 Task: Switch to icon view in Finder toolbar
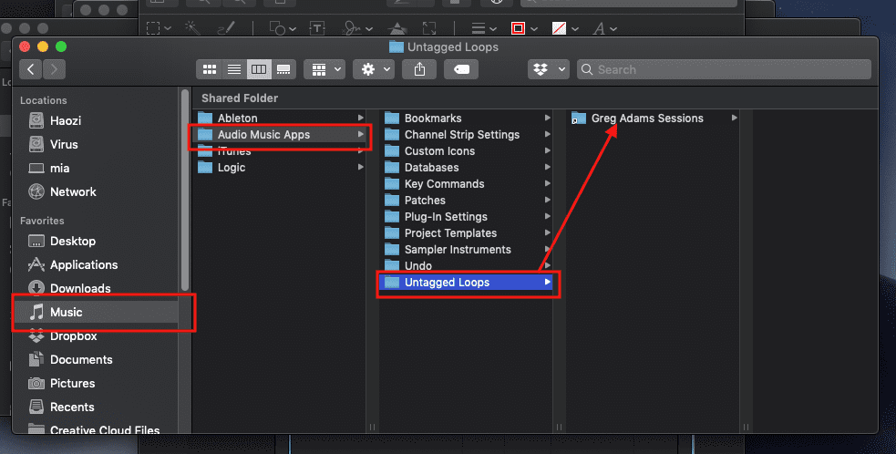click(210, 69)
